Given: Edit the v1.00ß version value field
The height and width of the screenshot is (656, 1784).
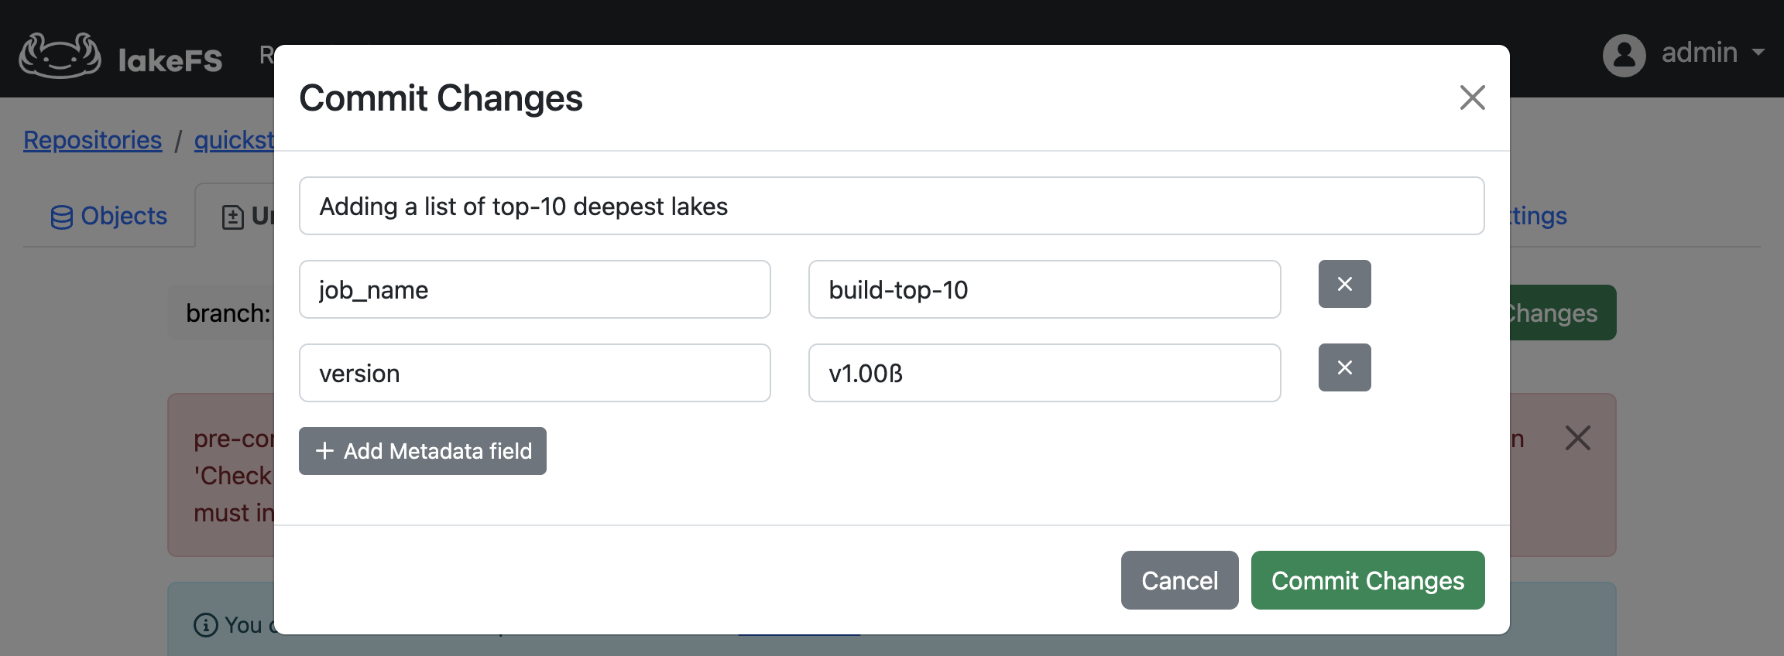Looking at the screenshot, I should pos(1045,373).
